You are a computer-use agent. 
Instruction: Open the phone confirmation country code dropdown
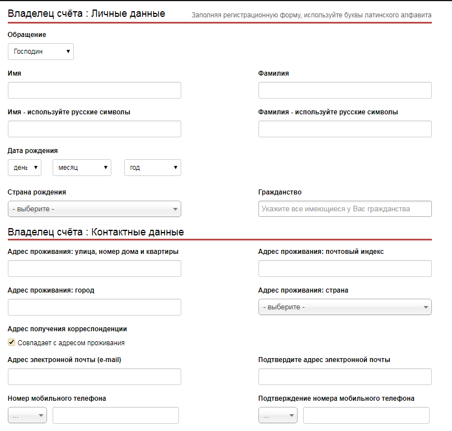point(278,415)
